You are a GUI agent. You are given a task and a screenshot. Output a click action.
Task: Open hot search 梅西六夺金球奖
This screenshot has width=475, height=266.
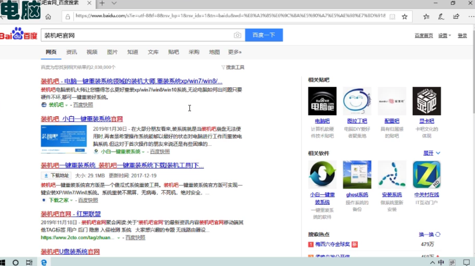333,244
